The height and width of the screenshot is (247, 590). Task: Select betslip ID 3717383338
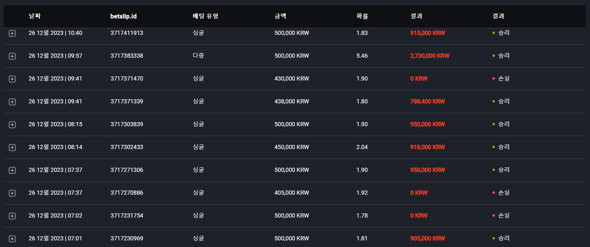pyautogui.click(x=127, y=56)
